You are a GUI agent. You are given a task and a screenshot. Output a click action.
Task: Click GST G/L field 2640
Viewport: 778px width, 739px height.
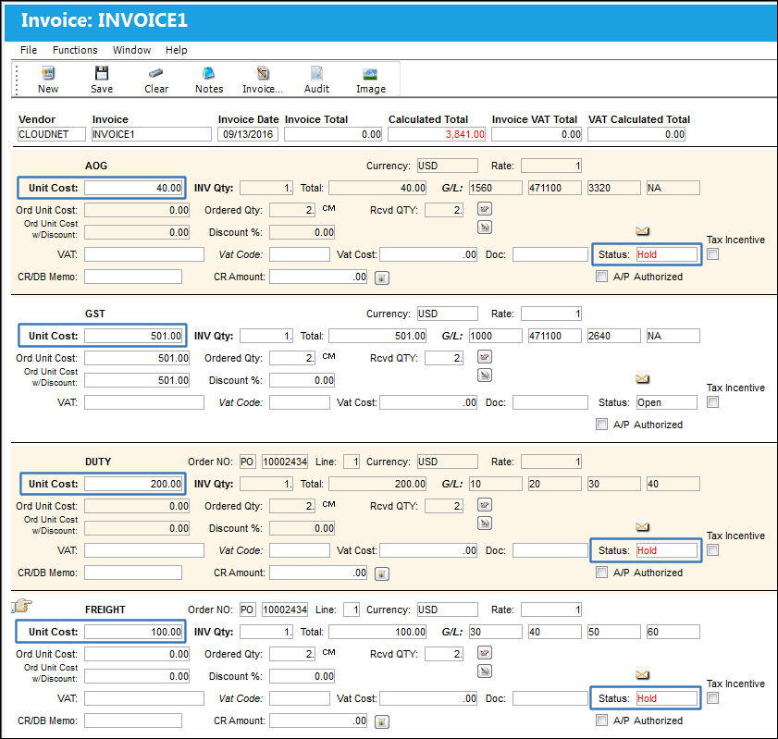tap(613, 336)
